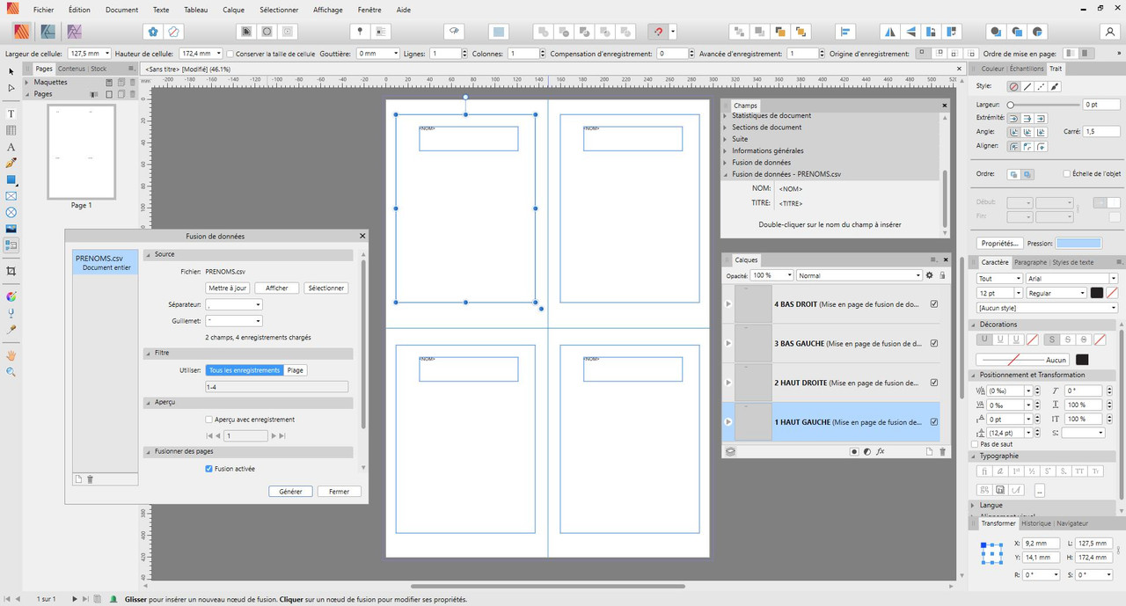
Task: Click the Mettre à jour button
Action: pyautogui.click(x=228, y=288)
